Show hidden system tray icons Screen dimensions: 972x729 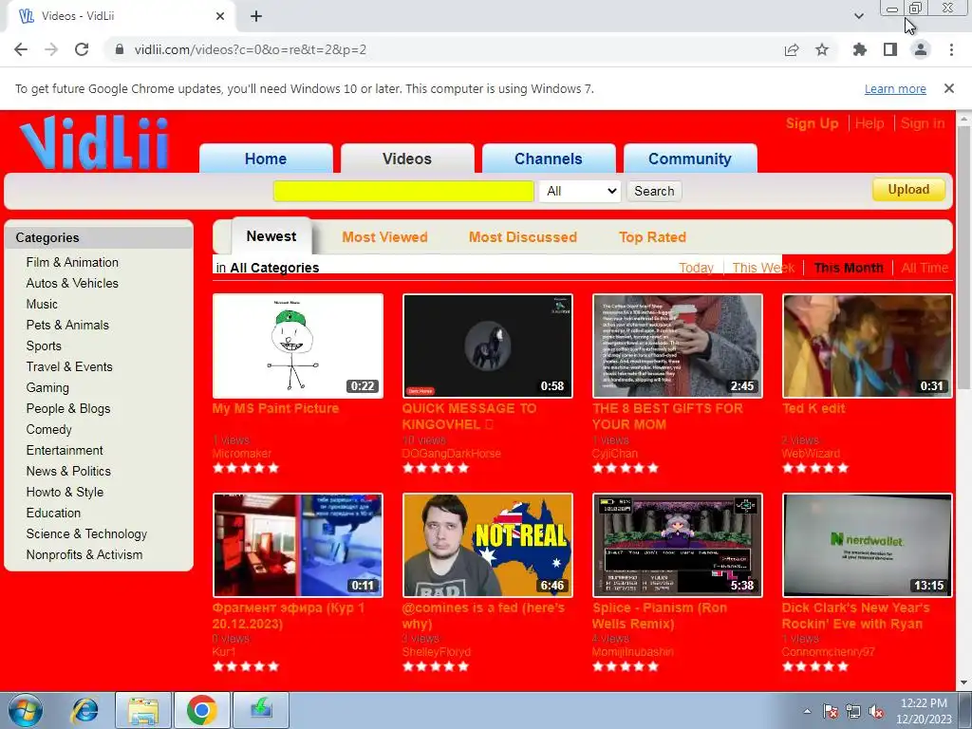[807, 711]
